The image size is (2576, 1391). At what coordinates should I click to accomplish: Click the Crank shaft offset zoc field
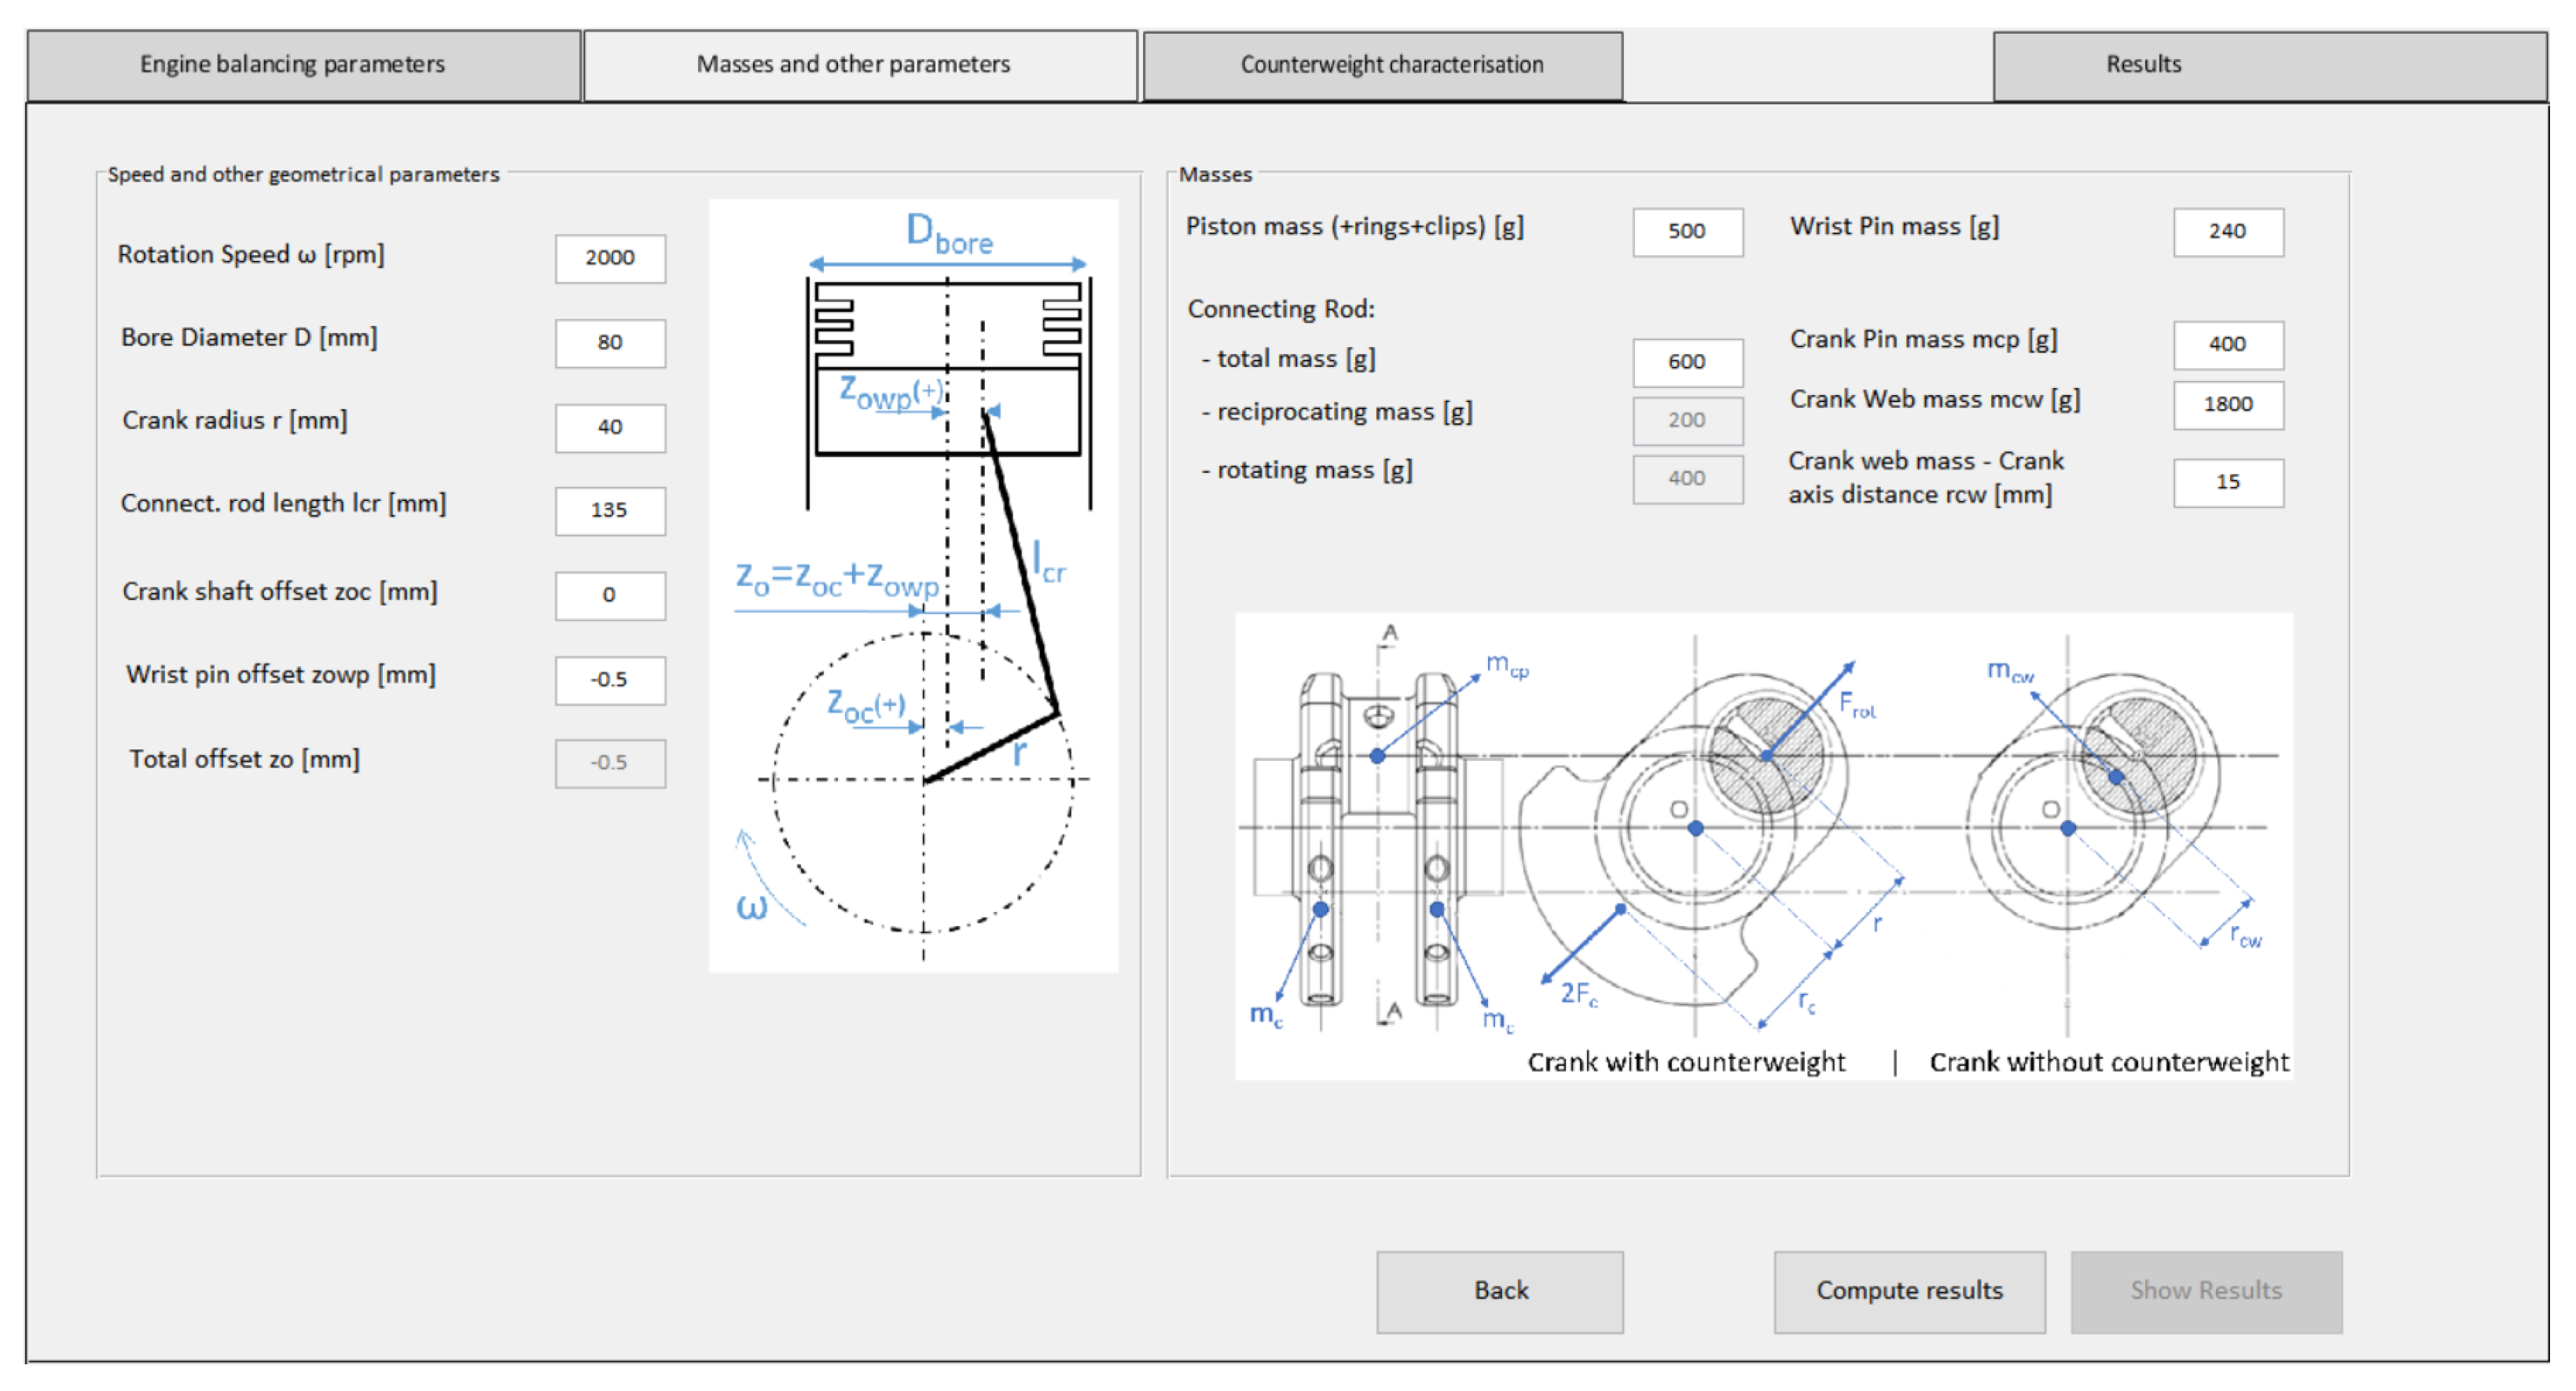(x=610, y=595)
